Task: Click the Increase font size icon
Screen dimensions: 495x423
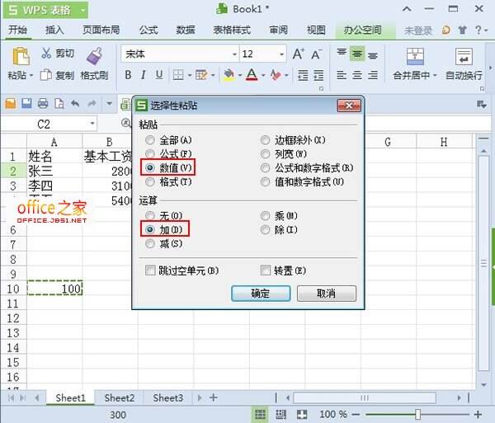Action: click(299, 54)
